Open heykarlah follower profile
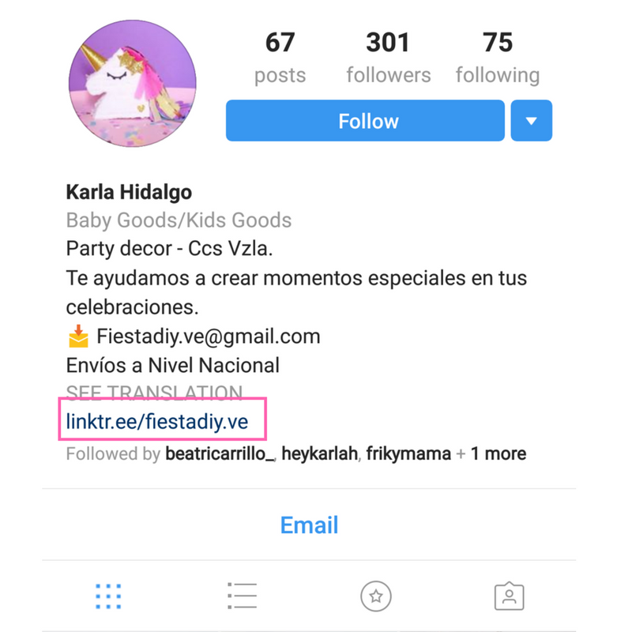This screenshot has height=632, width=632. [319, 453]
